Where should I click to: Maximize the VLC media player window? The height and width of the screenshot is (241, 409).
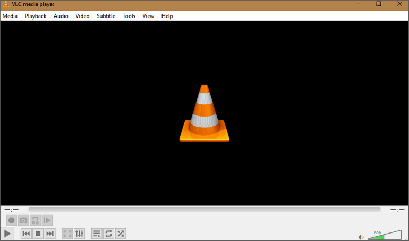point(379,4)
